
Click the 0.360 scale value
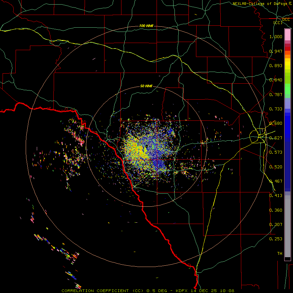276,210
